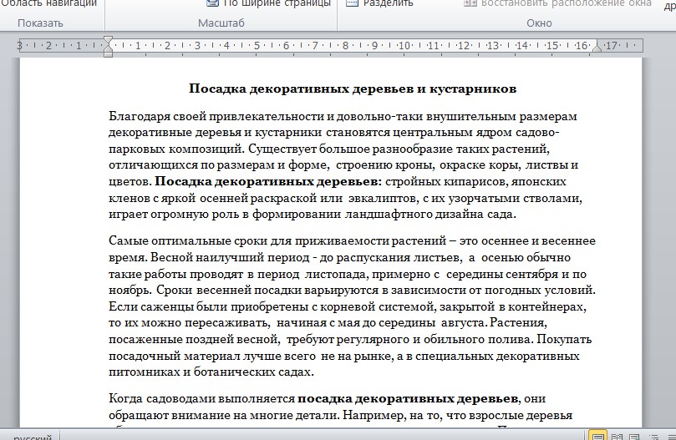This screenshot has width=676, height=440.
Task: Click the line "питомниках и ботанических садах."
Action: coord(211,372)
